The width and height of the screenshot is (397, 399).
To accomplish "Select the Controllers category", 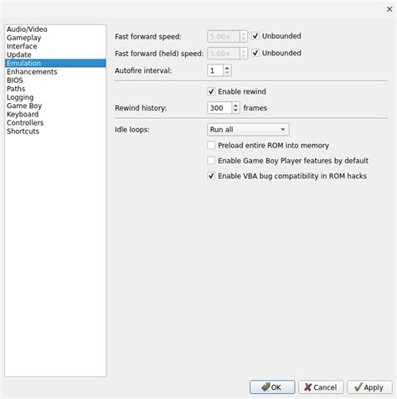I will pyautogui.click(x=25, y=122).
